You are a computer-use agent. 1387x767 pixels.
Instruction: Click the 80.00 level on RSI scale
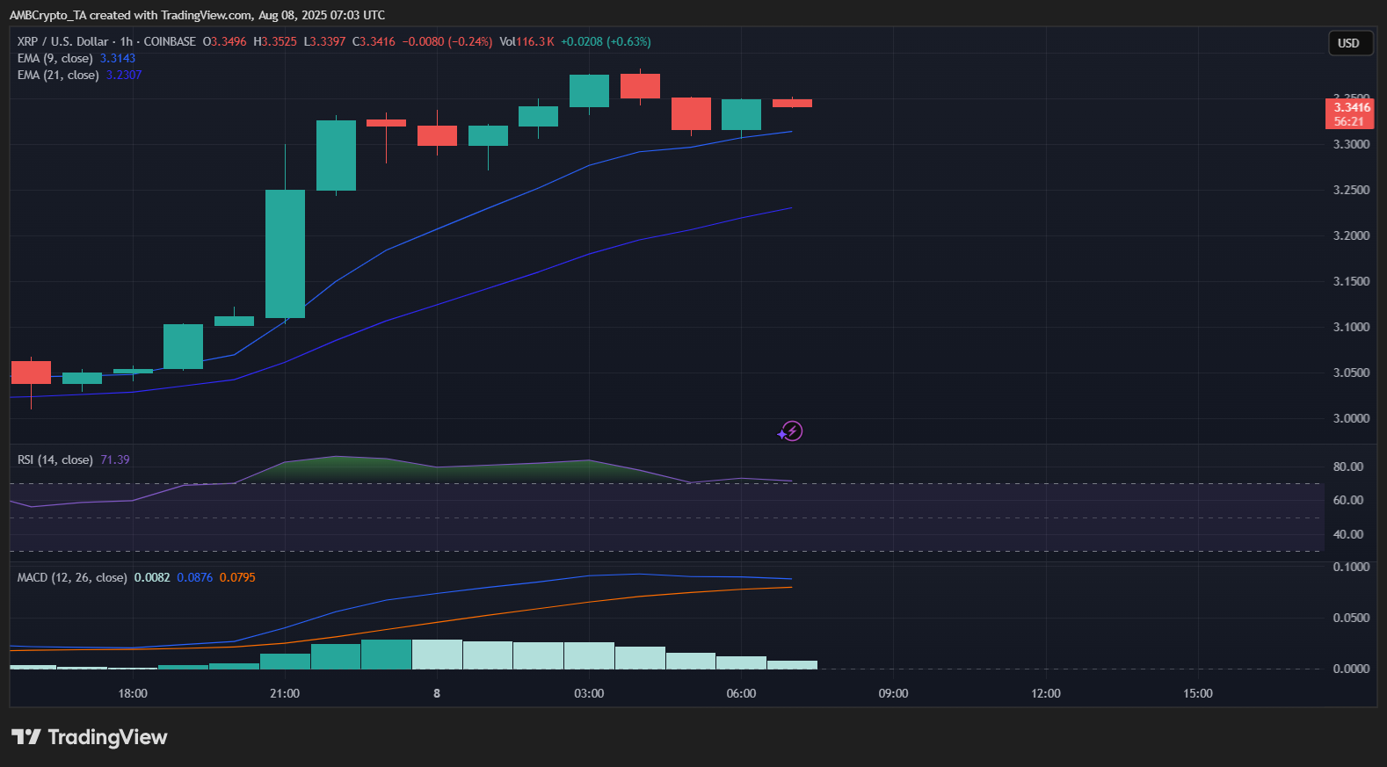click(x=1348, y=467)
